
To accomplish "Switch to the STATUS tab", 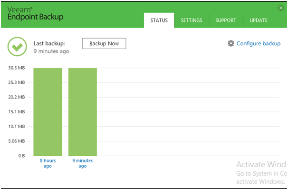I will point(159,20).
